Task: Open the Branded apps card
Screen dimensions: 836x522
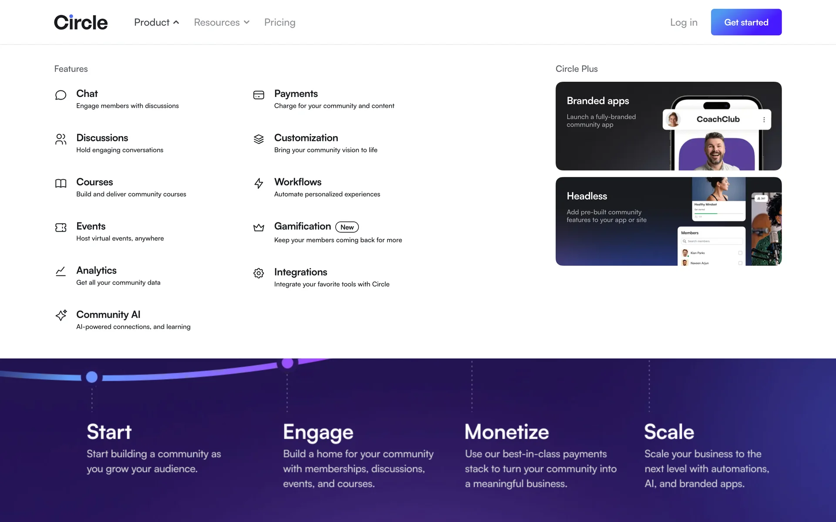Action: 610,126
